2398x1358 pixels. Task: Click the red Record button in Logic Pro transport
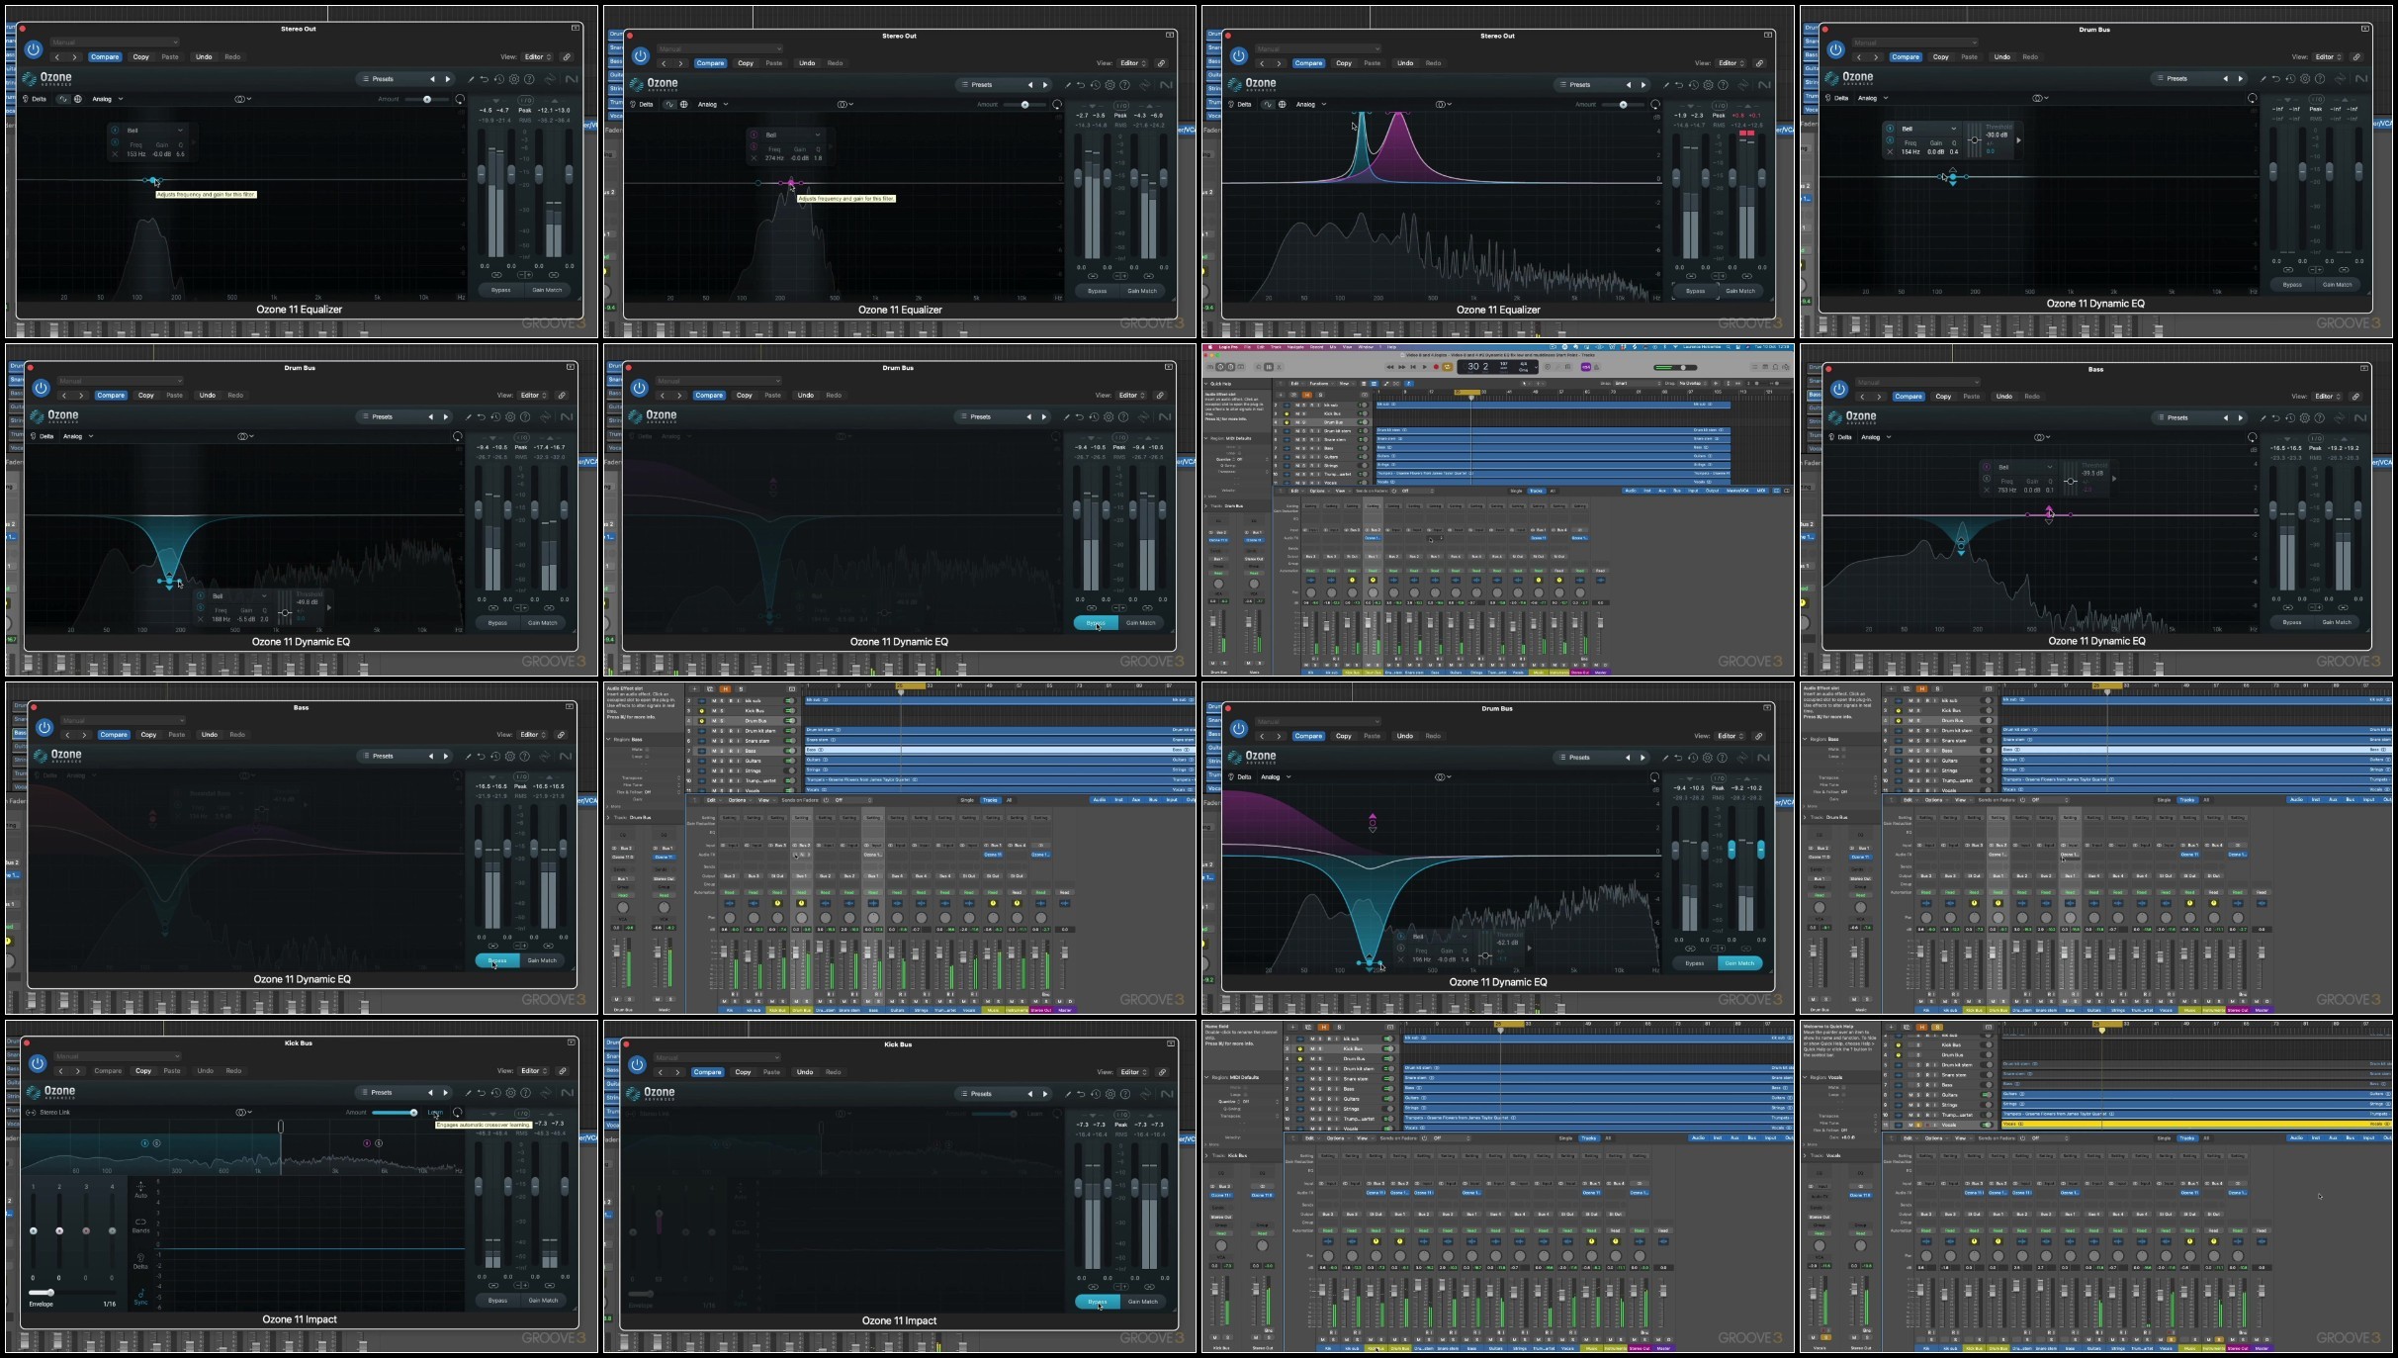[1436, 367]
